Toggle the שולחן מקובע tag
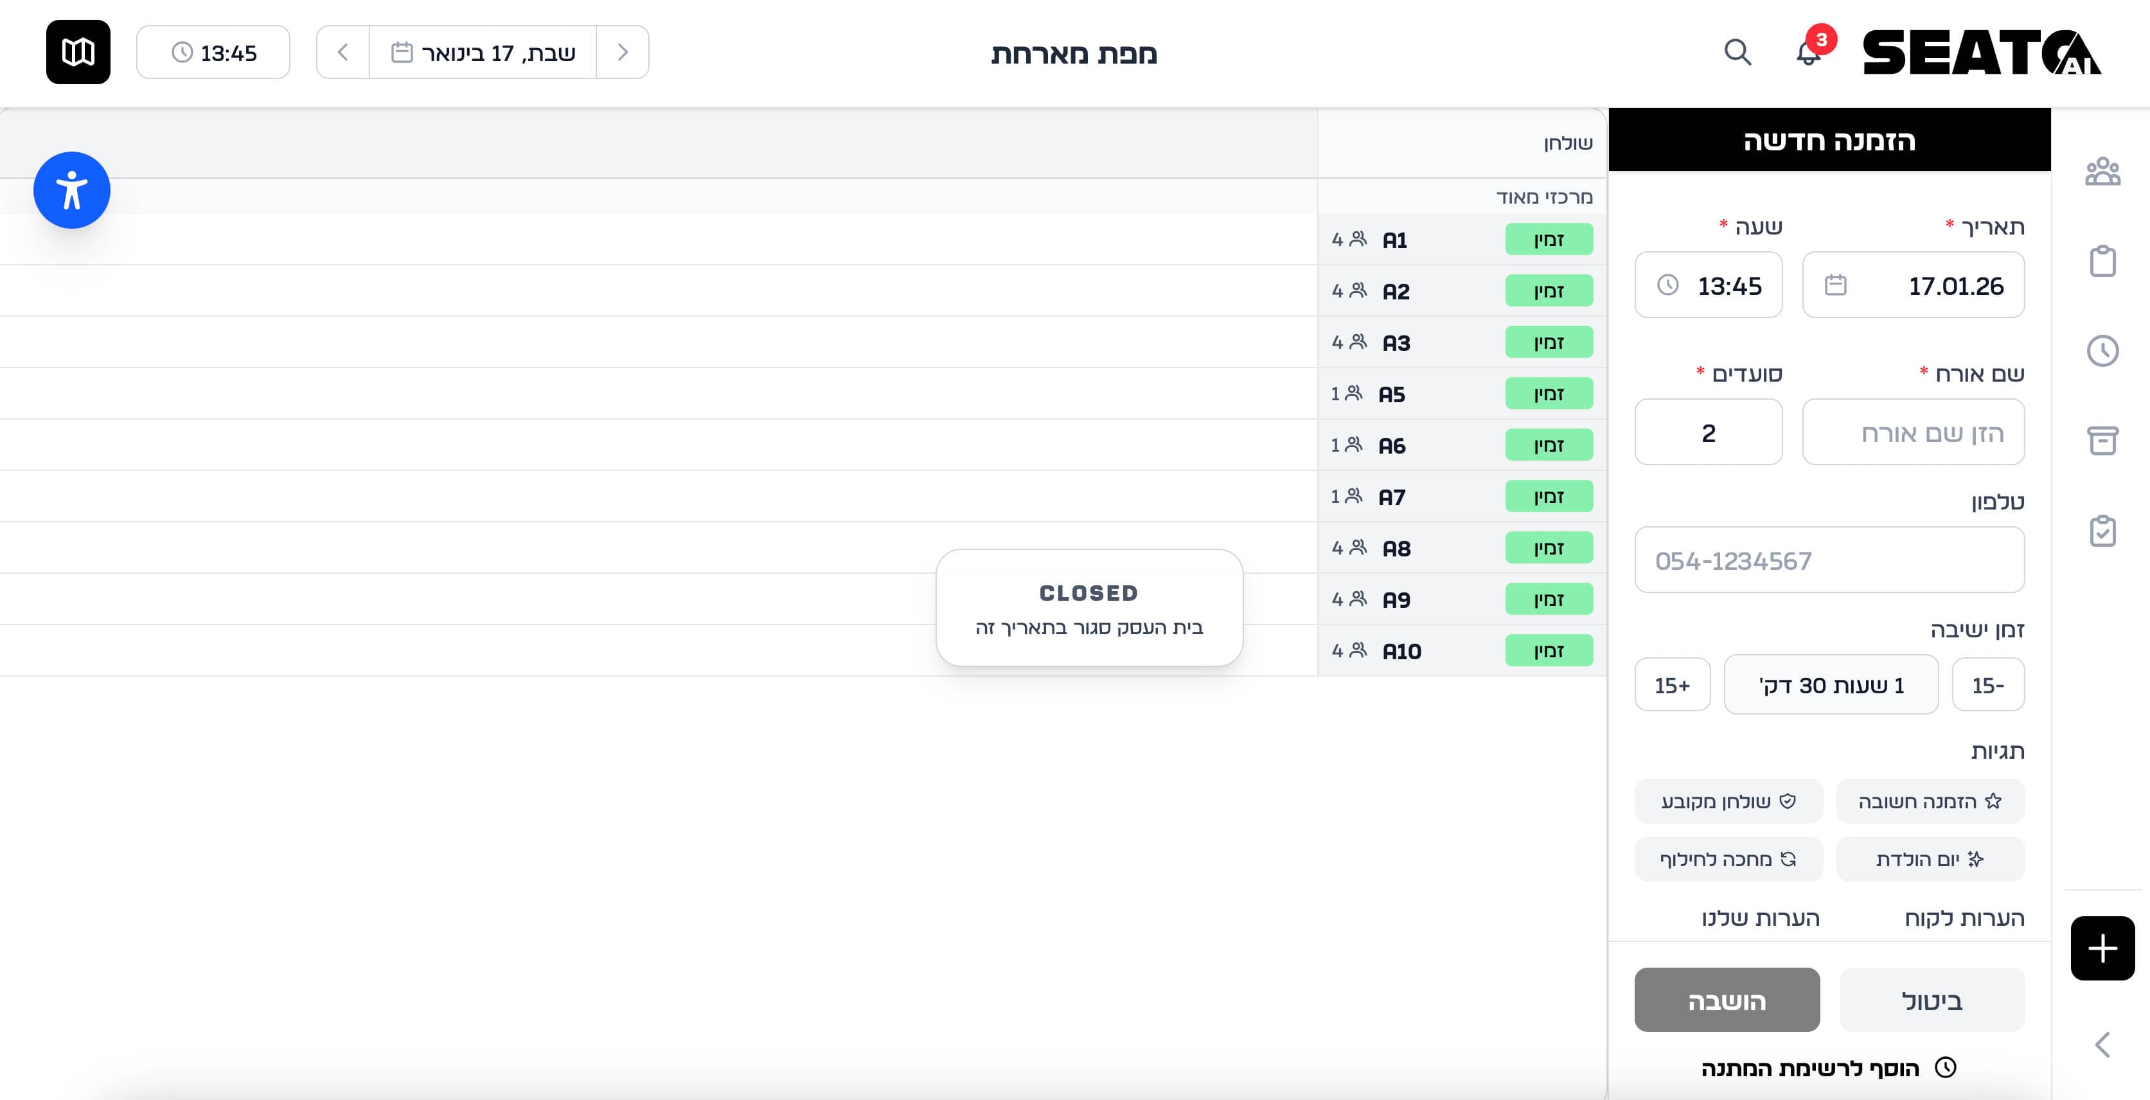This screenshot has width=2150, height=1100. [1728, 801]
